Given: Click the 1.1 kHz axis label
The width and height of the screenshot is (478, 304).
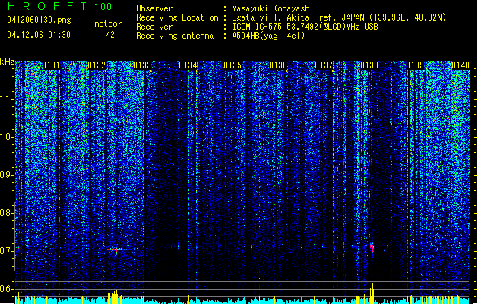Looking at the screenshot, I should 6,99.
